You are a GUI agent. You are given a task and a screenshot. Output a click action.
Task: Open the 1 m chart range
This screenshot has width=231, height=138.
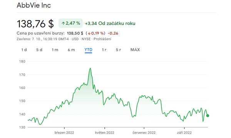pyautogui.click(x=55, y=50)
